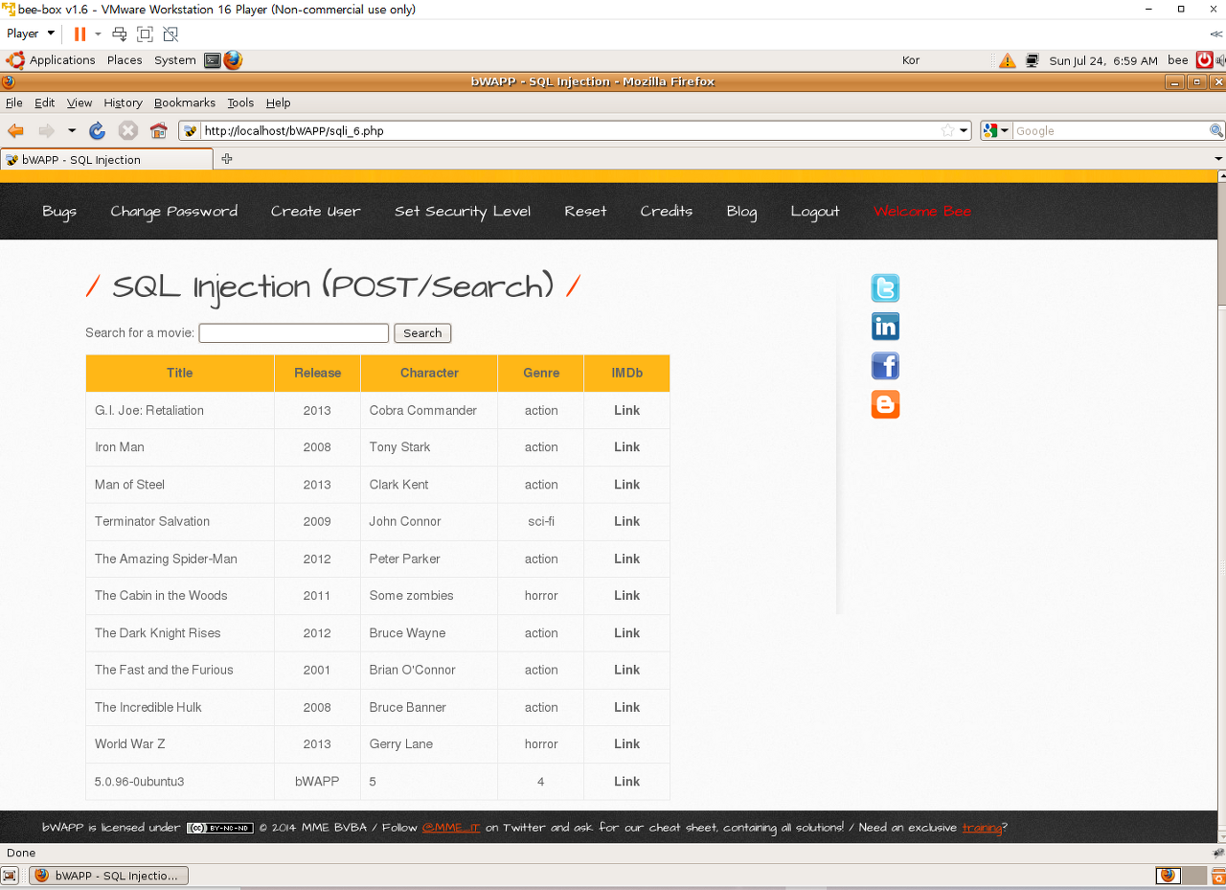Screen dimensions: 1226x890
Task: Select the bWAPP - SQL Injection tab
Action: tap(106, 159)
